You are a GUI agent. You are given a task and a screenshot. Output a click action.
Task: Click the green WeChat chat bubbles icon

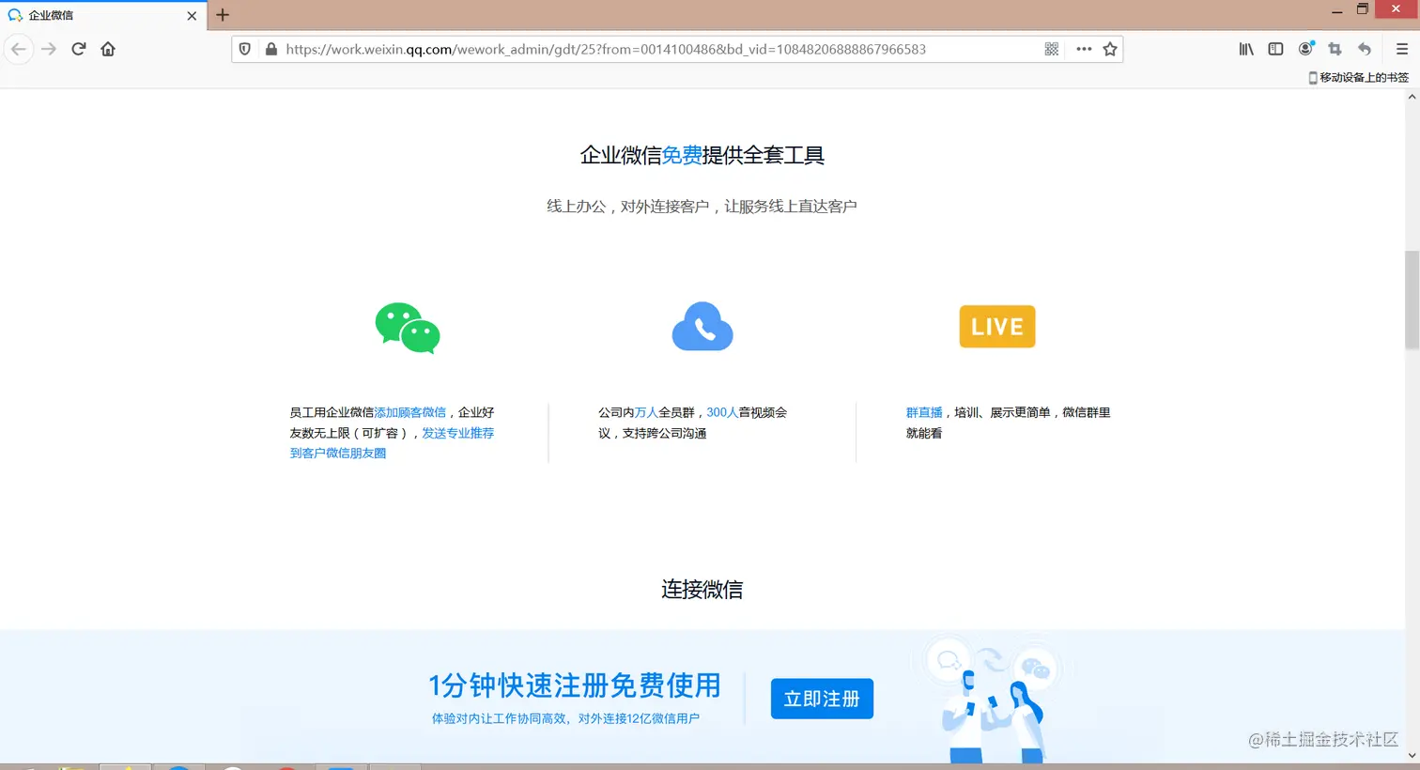click(408, 328)
